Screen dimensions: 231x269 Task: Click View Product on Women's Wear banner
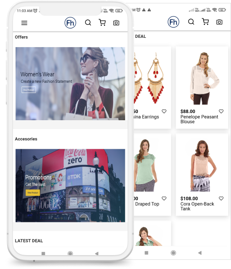29,90
